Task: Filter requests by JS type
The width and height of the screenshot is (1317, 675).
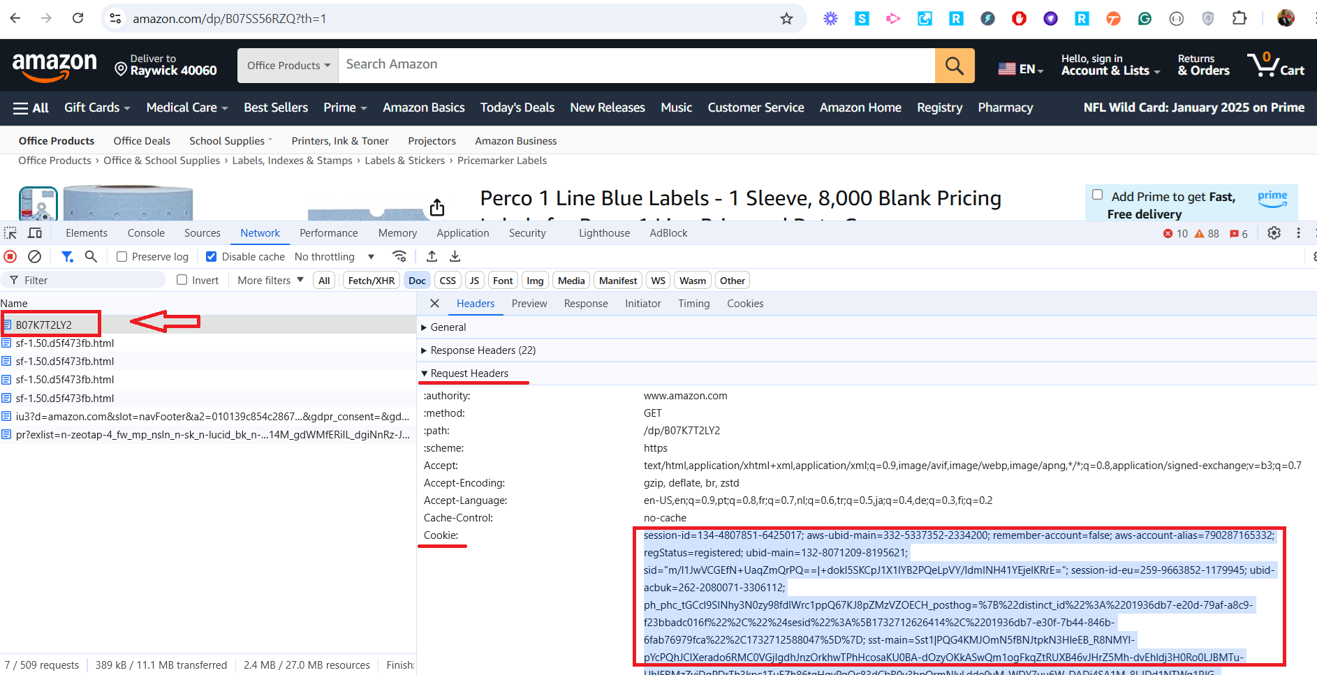Action: click(474, 281)
